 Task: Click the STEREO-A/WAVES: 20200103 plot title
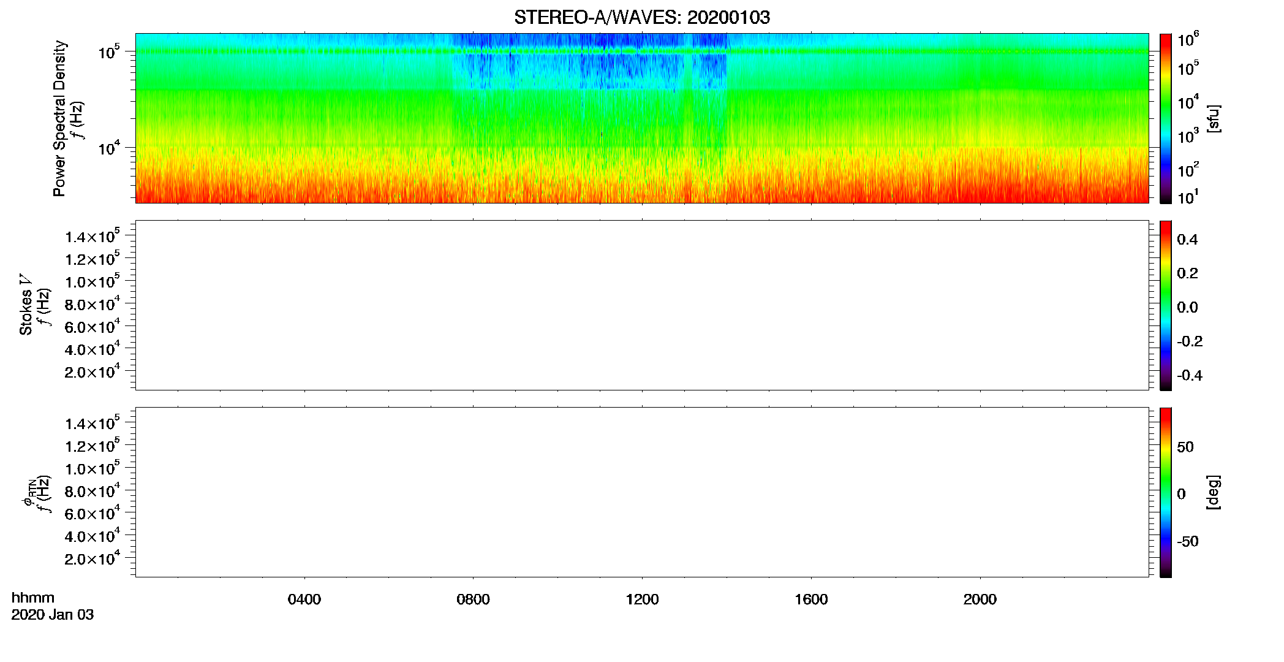pos(642,17)
